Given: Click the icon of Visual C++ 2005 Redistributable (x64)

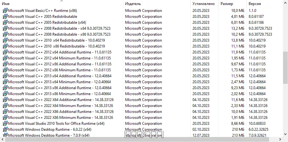Looking at the screenshot, I should click(x=5, y=23).
